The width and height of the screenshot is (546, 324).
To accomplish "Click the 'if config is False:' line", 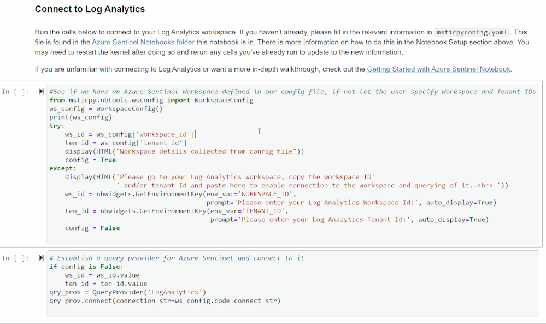I will [x=86, y=267].
